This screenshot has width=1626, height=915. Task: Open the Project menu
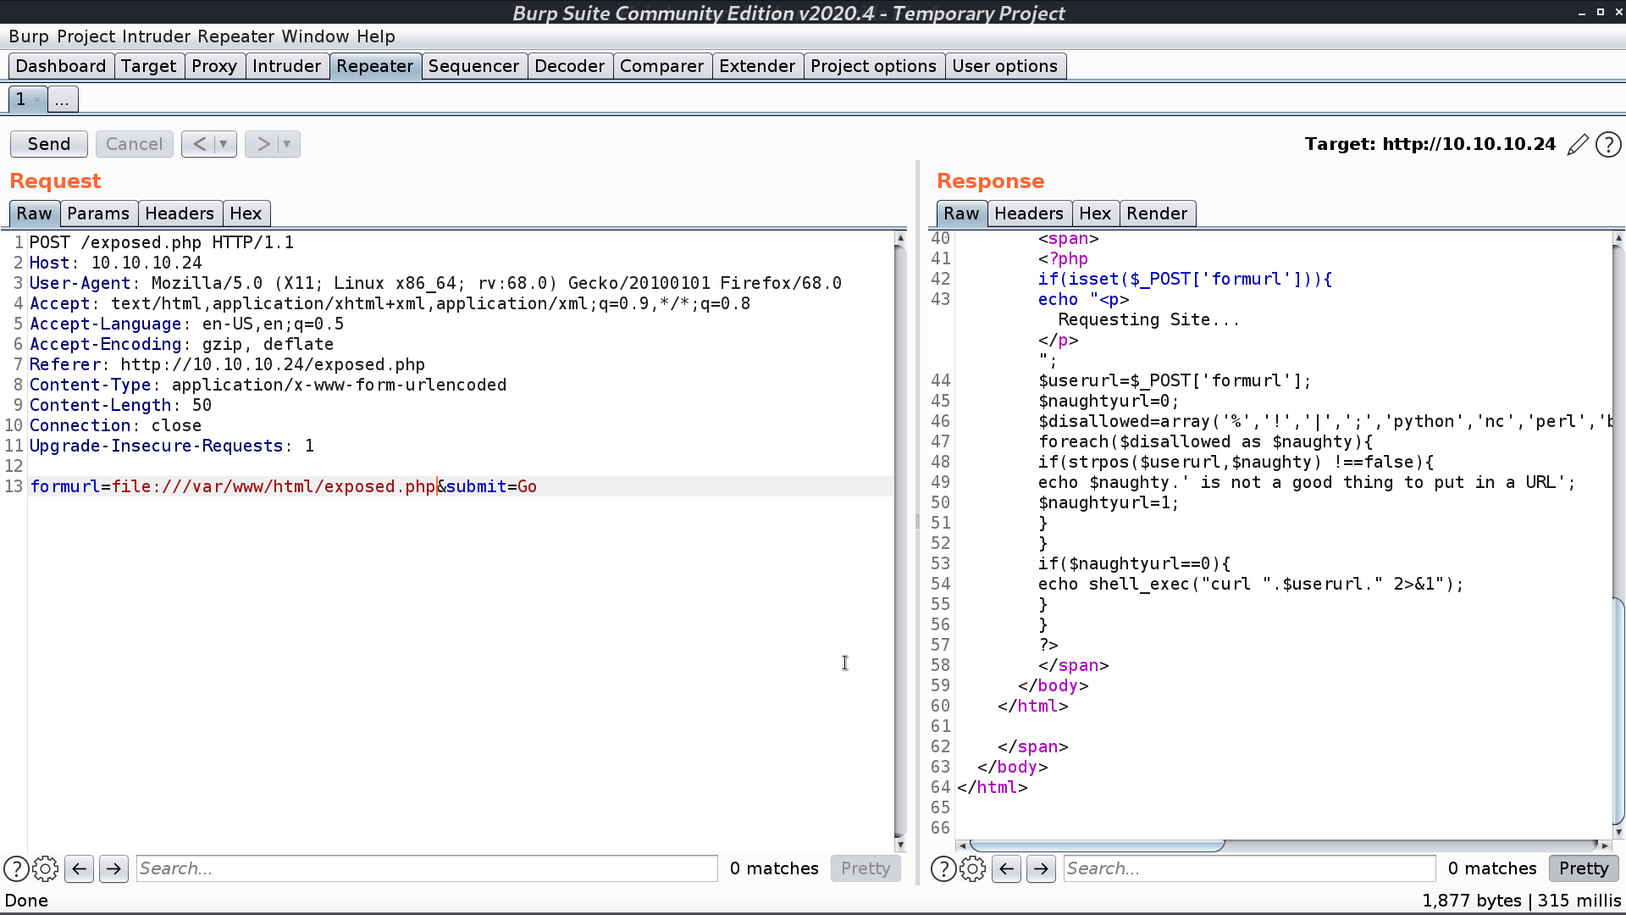86,36
